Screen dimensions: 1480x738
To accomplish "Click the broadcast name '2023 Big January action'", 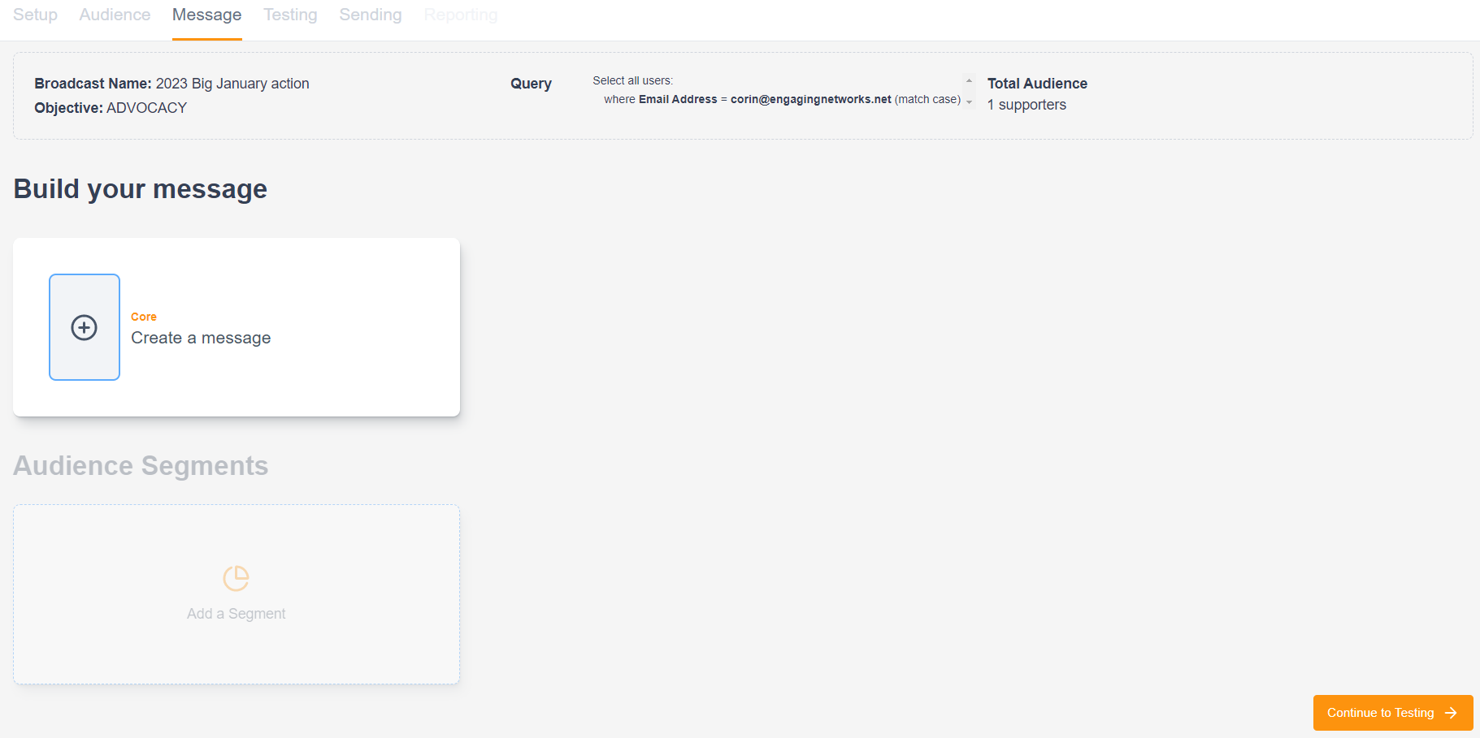I will (x=232, y=84).
